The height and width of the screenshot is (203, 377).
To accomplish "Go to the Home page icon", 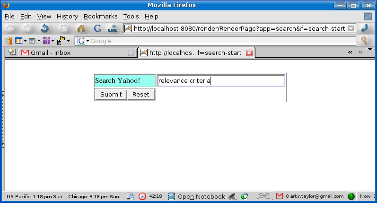I will (81, 28).
